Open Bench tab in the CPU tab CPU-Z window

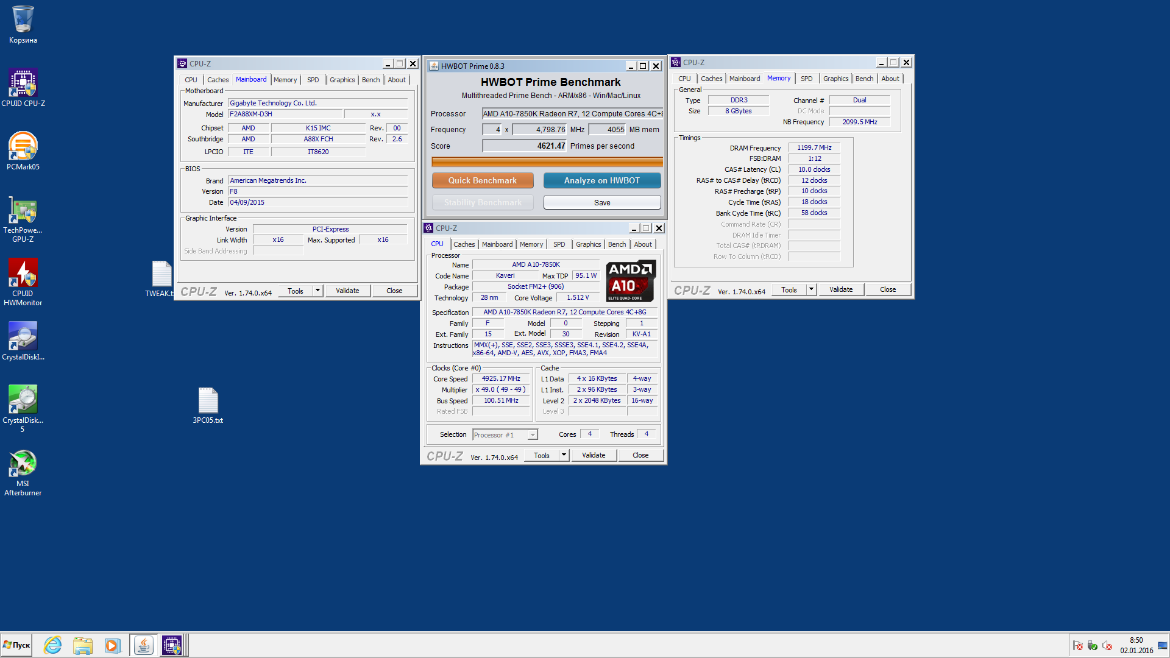coord(617,244)
